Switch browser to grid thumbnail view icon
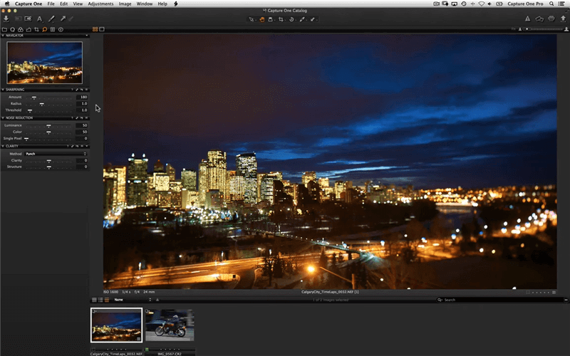570x356 pixels. [94, 300]
